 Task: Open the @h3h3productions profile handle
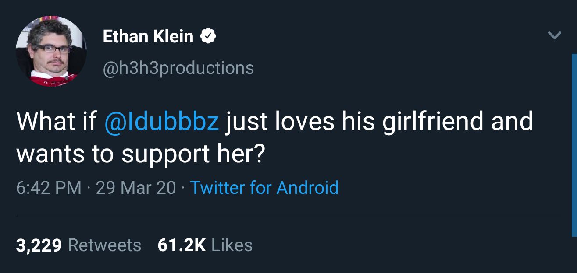[x=178, y=68]
